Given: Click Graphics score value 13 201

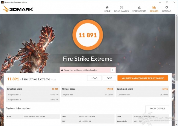Looking at the screenshot, I should 55,89.
